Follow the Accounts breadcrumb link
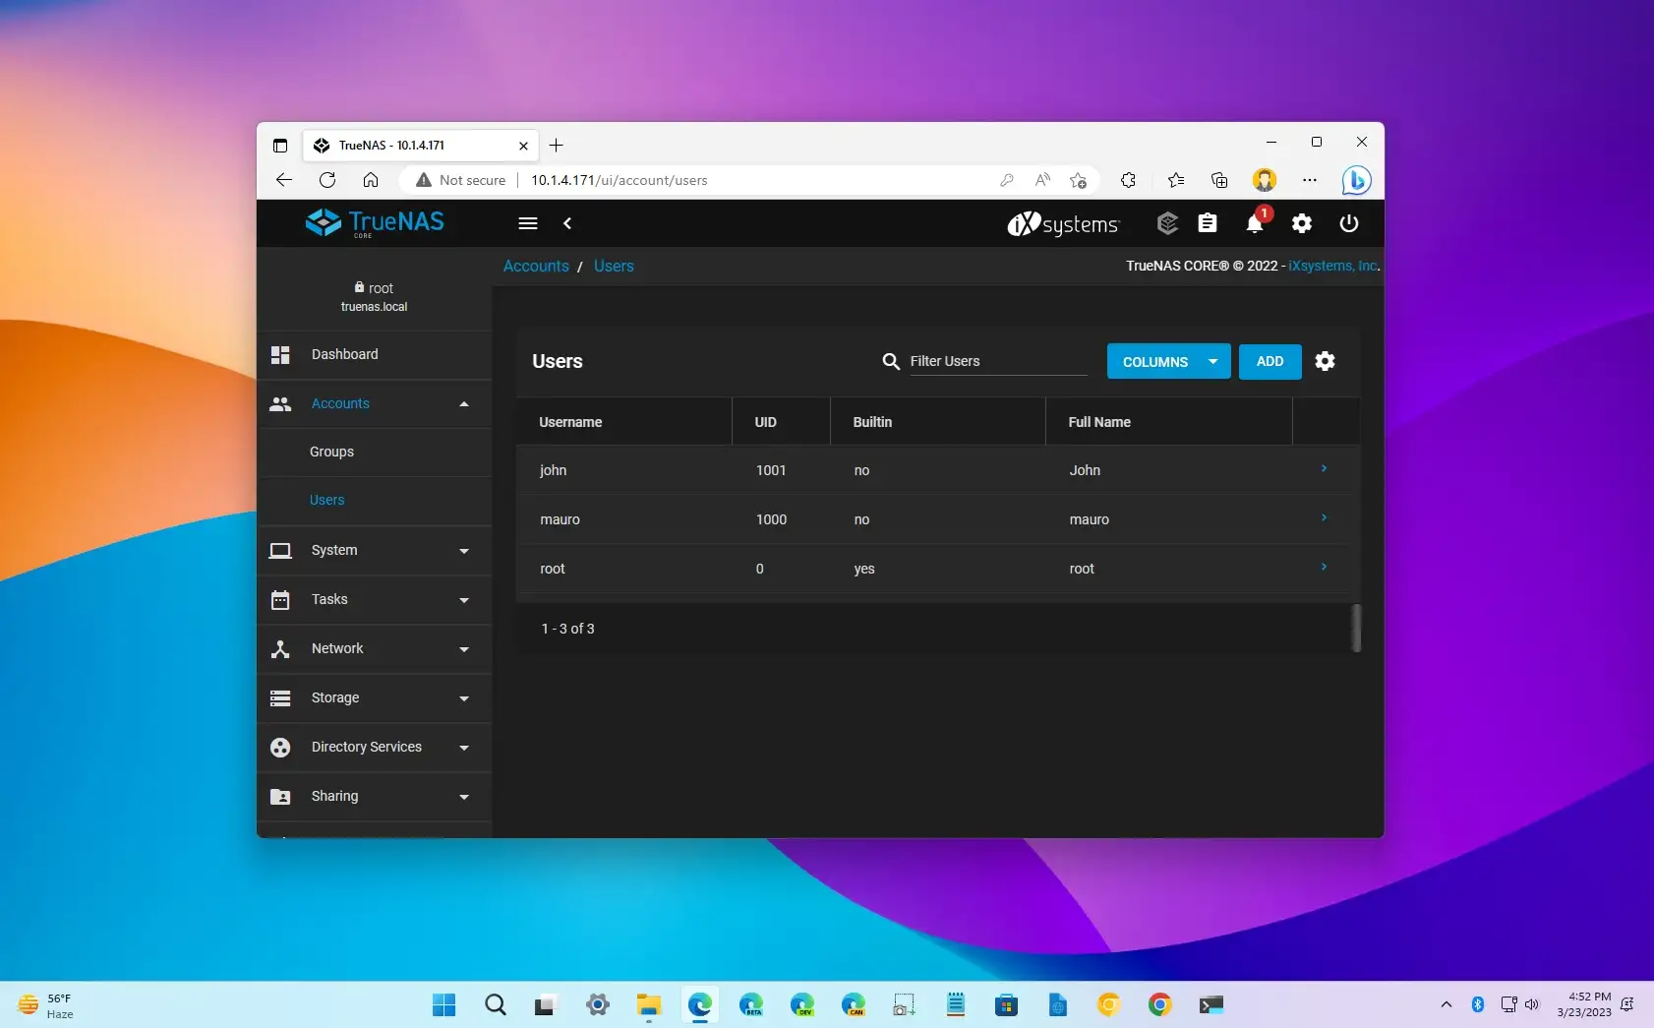1654x1028 pixels. [536, 266]
